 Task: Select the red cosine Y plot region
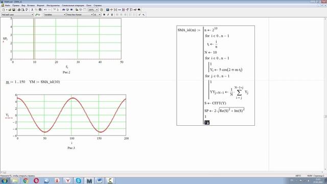coord(72,115)
